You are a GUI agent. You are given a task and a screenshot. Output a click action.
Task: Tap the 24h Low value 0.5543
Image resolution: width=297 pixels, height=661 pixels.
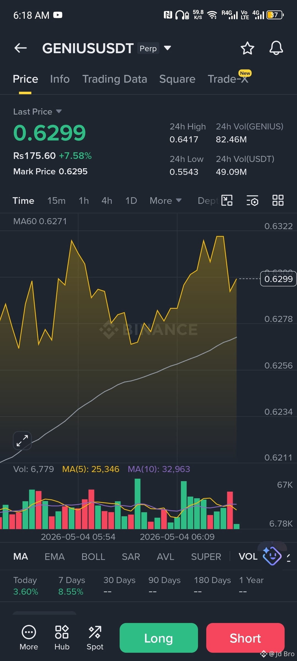[x=184, y=172]
